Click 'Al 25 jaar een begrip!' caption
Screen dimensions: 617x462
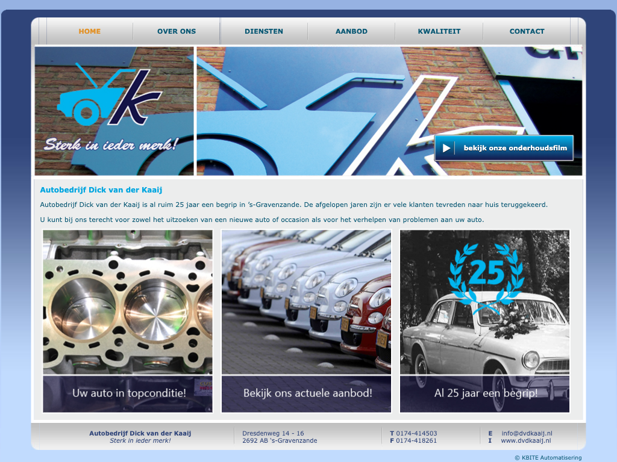[486, 393]
